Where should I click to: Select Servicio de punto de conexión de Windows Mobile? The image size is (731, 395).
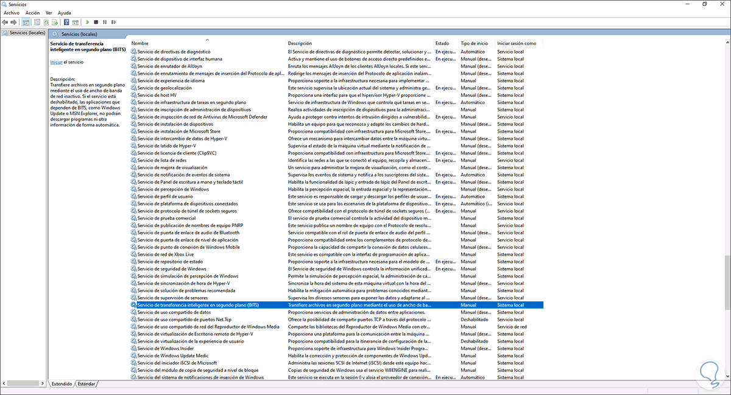[x=336, y=247]
